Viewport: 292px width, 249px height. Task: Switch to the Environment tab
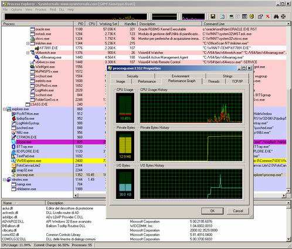point(180,76)
